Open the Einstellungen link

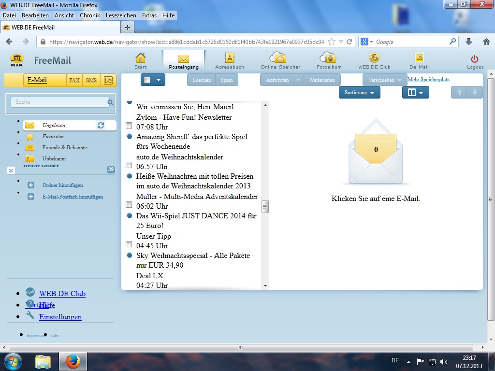coord(60,317)
